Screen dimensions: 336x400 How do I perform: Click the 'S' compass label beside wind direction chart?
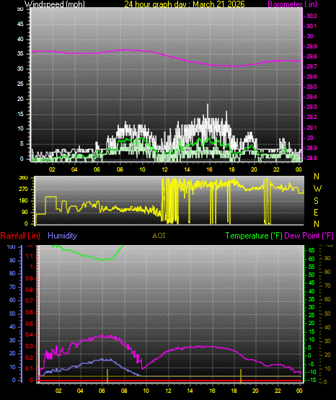(x=316, y=201)
